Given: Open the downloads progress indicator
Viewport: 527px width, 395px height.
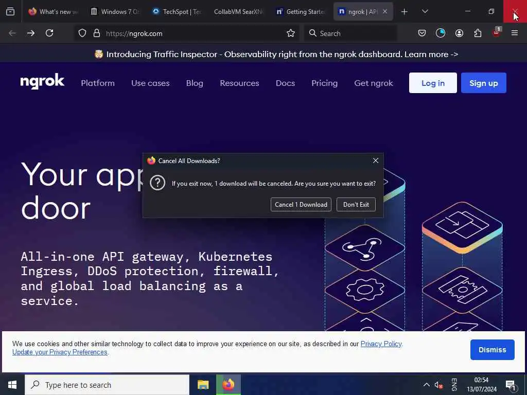Looking at the screenshot, I should (441, 33).
